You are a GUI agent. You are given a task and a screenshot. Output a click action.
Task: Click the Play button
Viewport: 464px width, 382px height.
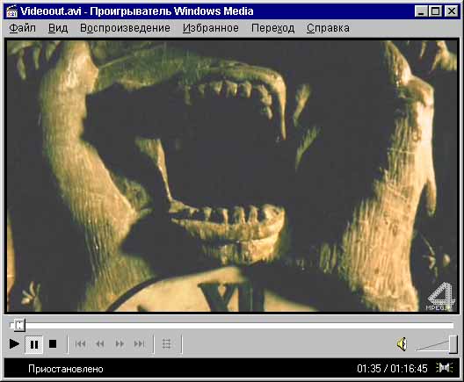point(14,344)
